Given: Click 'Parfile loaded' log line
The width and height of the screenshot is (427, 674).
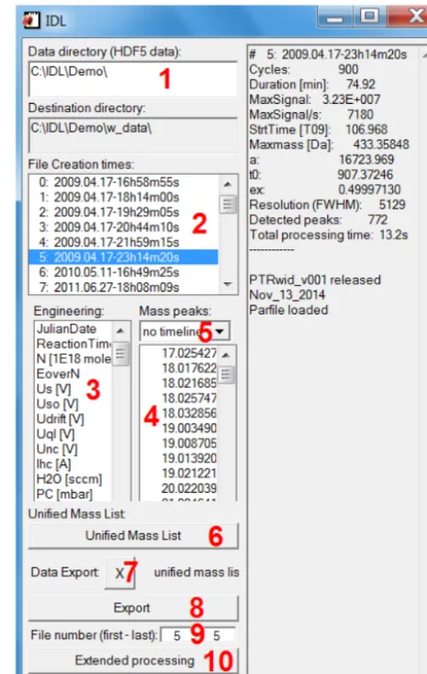Looking at the screenshot, I should point(288,310).
